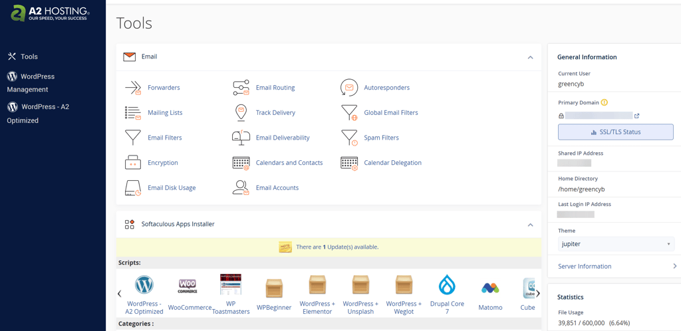This screenshot has width=681, height=331.
Task: Click the Mailing Lists link
Action: click(165, 113)
